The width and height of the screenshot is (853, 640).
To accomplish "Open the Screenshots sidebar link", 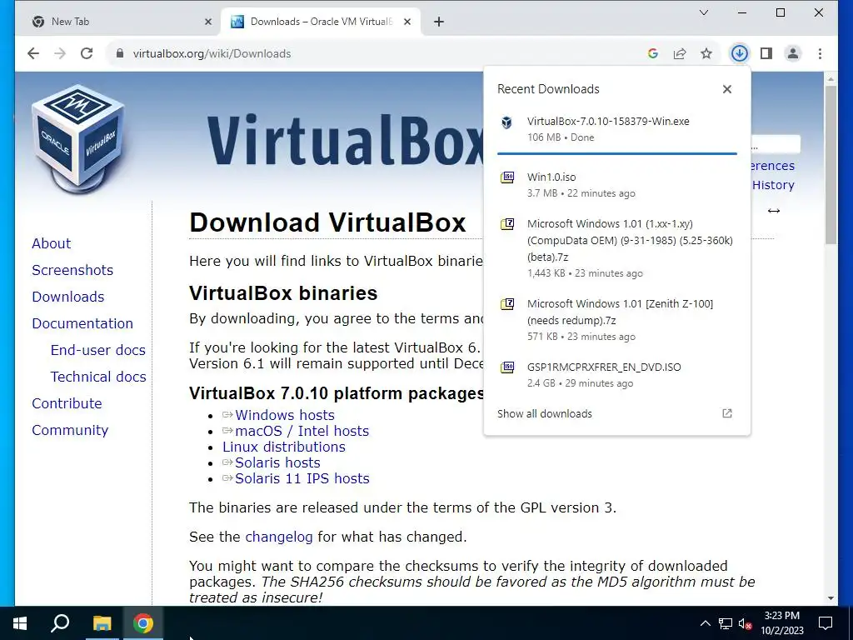I will (72, 270).
